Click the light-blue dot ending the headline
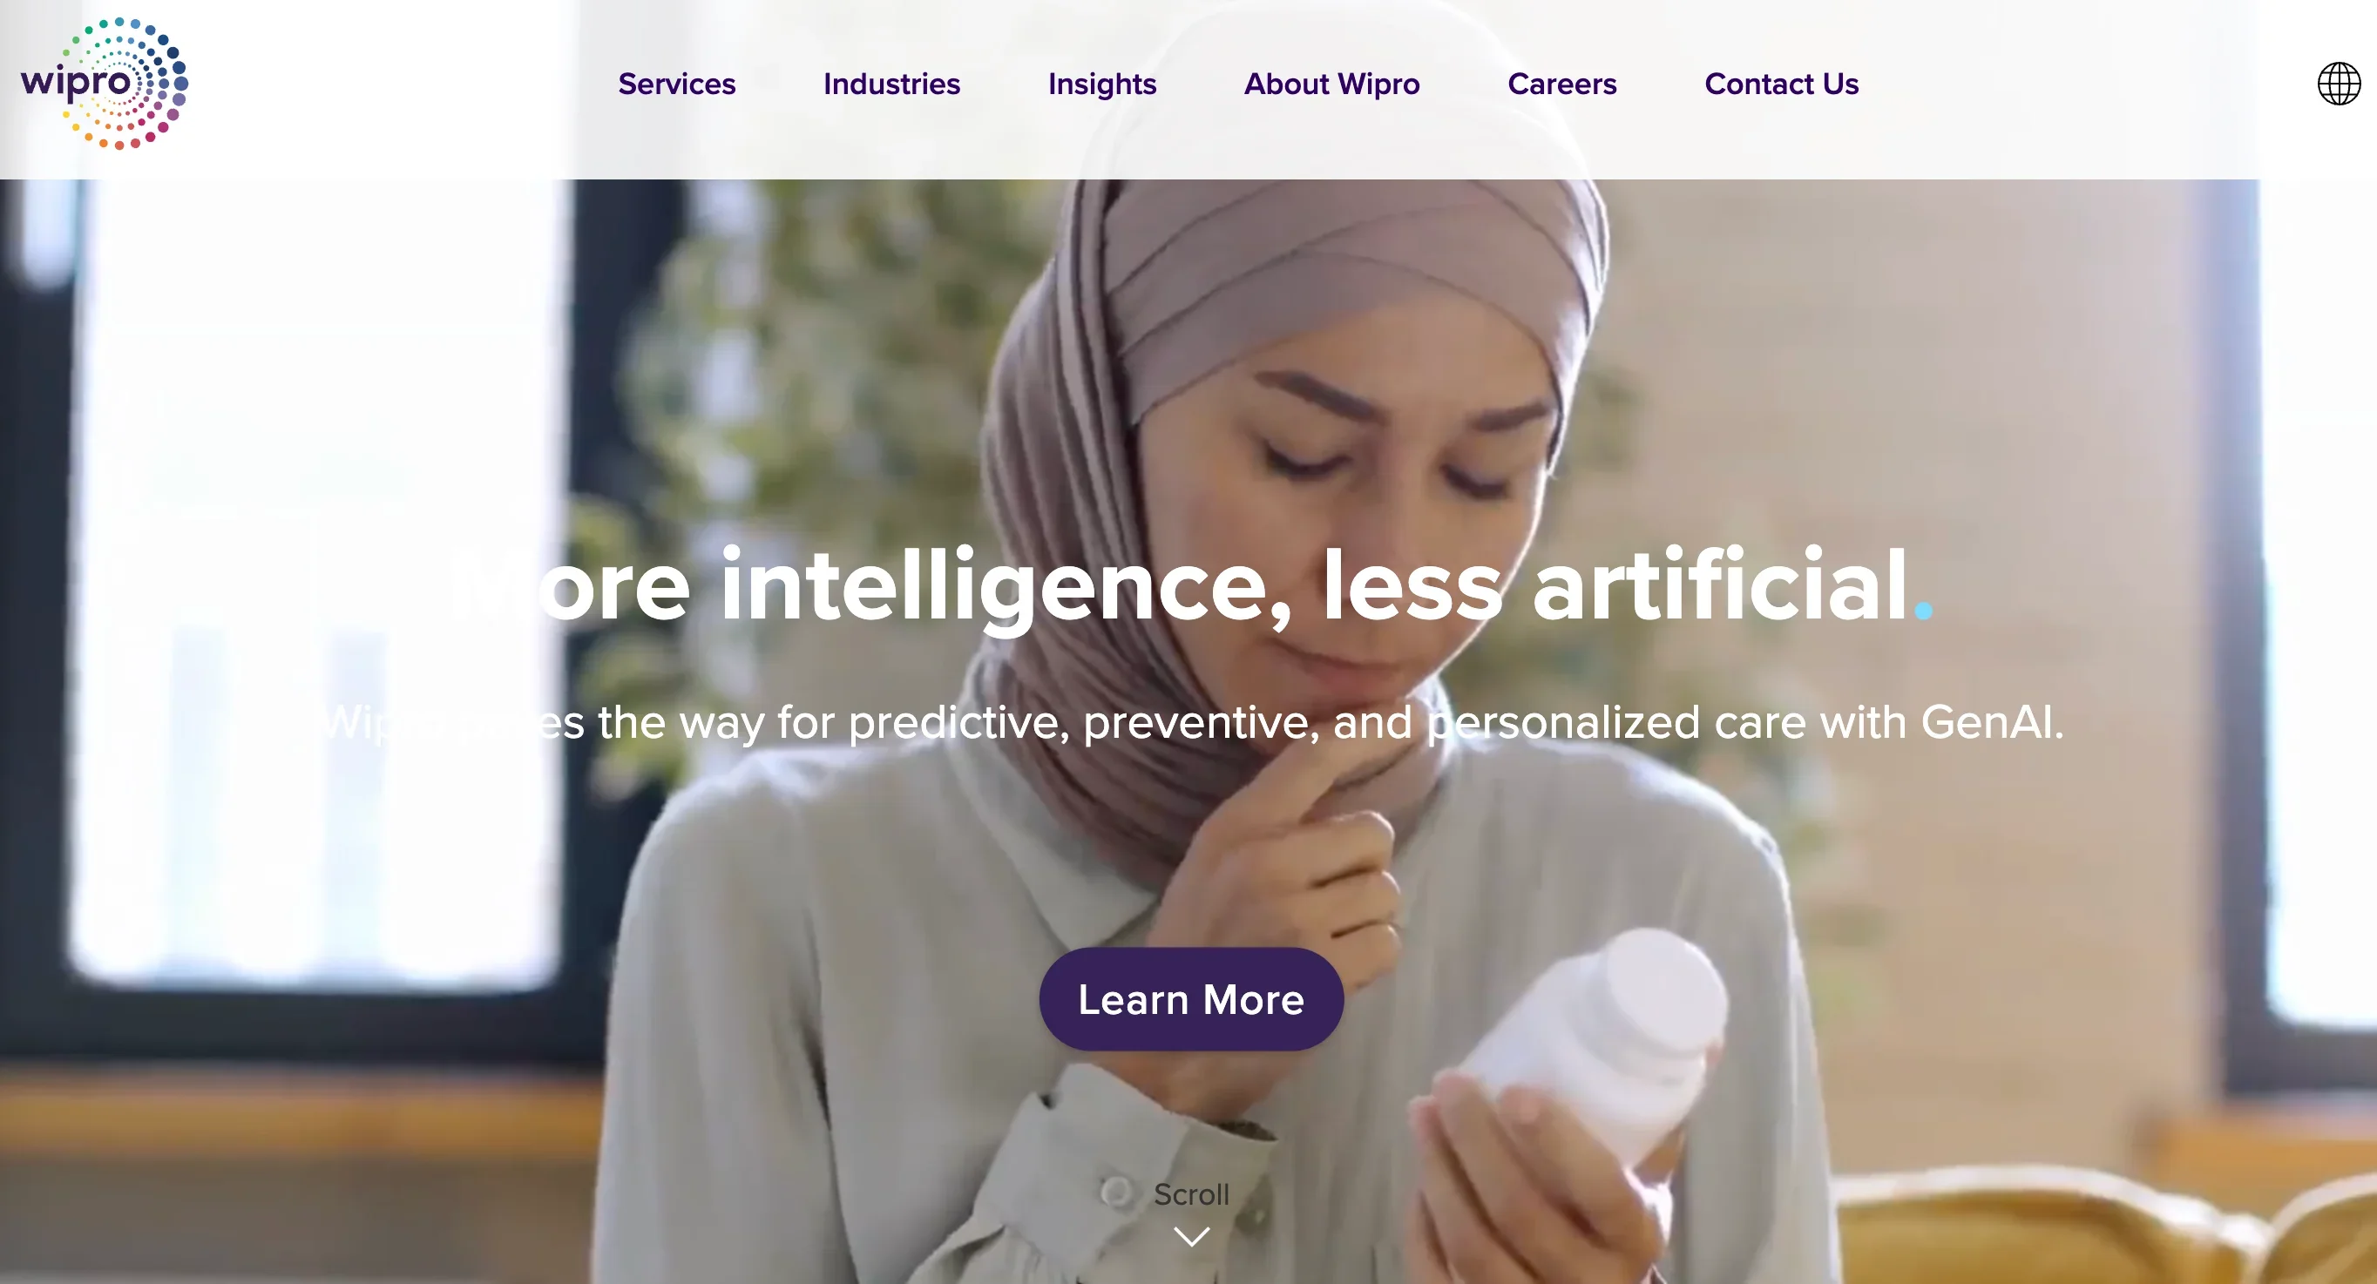The height and width of the screenshot is (1284, 2377). (x=1923, y=610)
